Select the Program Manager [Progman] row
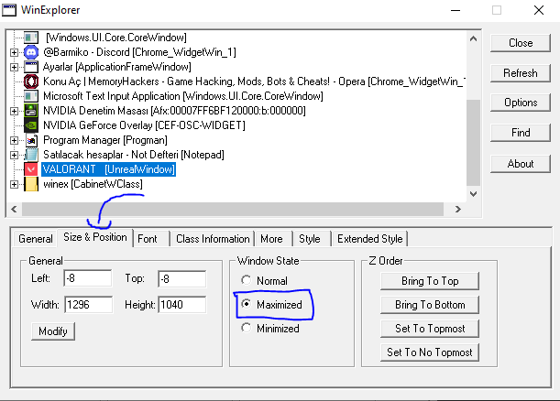Image resolution: width=560 pixels, height=401 pixels. tap(105, 140)
